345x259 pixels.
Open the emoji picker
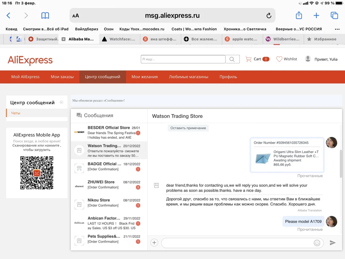coord(317,243)
